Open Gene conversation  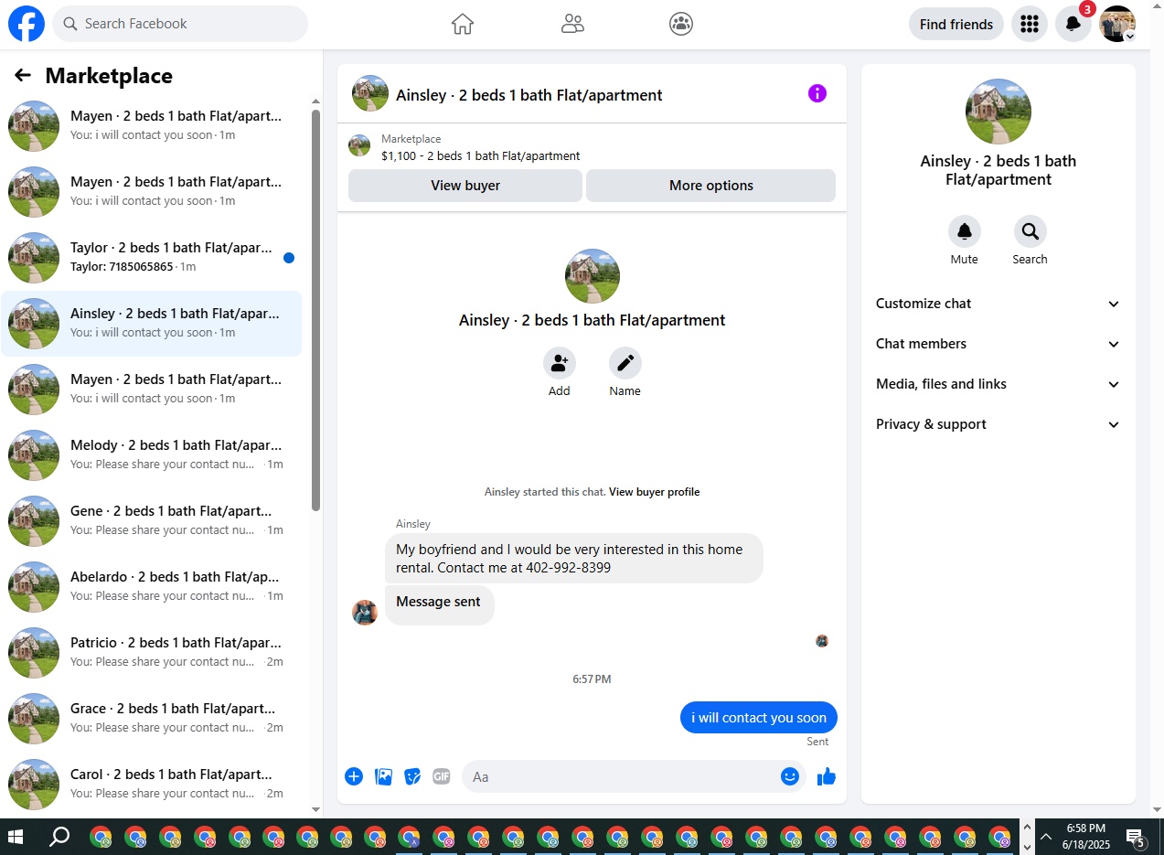tap(152, 521)
